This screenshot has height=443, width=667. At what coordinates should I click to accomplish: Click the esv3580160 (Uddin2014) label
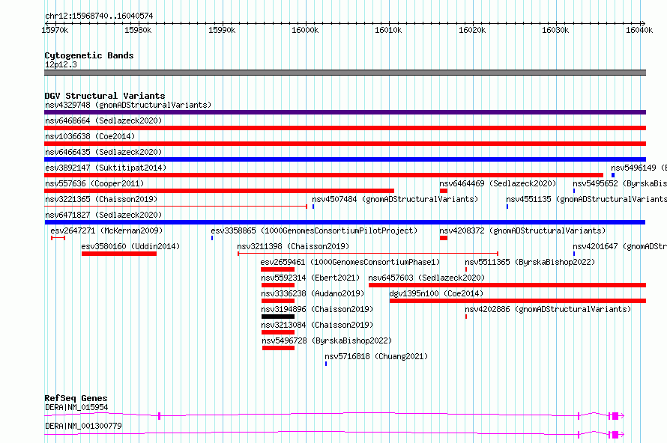(130, 246)
